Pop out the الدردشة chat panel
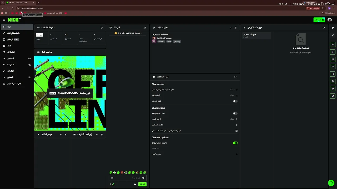This screenshot has height=189, width=337. [145, 28]
